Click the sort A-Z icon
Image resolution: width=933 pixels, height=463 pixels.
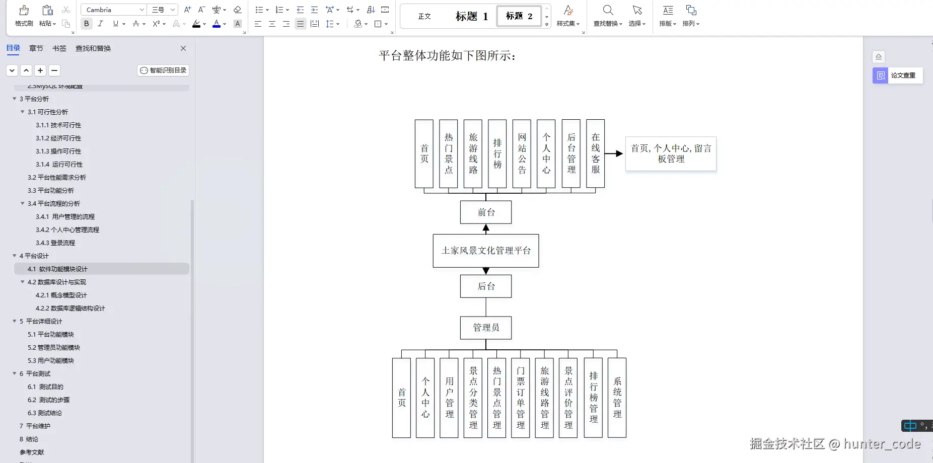(x=371, y=10)
